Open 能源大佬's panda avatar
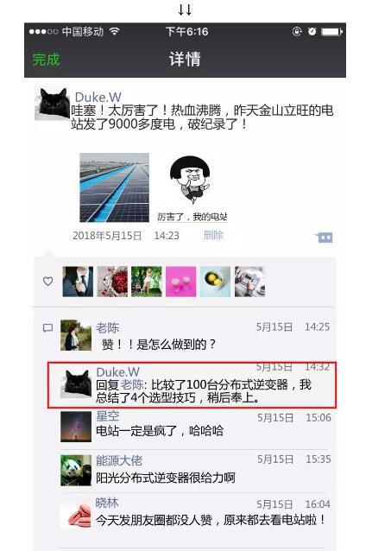 (x=76, y=470)
